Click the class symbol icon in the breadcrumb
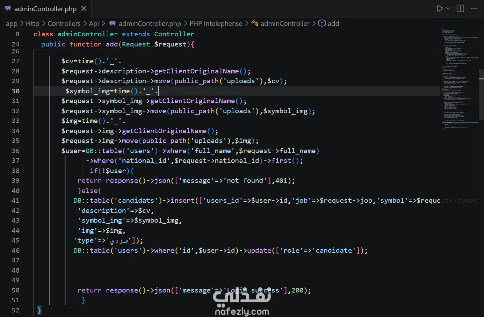 point(255,23)
